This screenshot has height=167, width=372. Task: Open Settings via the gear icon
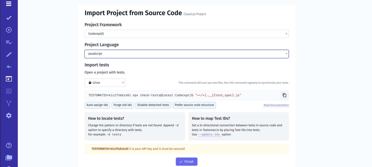click(9, 115)
